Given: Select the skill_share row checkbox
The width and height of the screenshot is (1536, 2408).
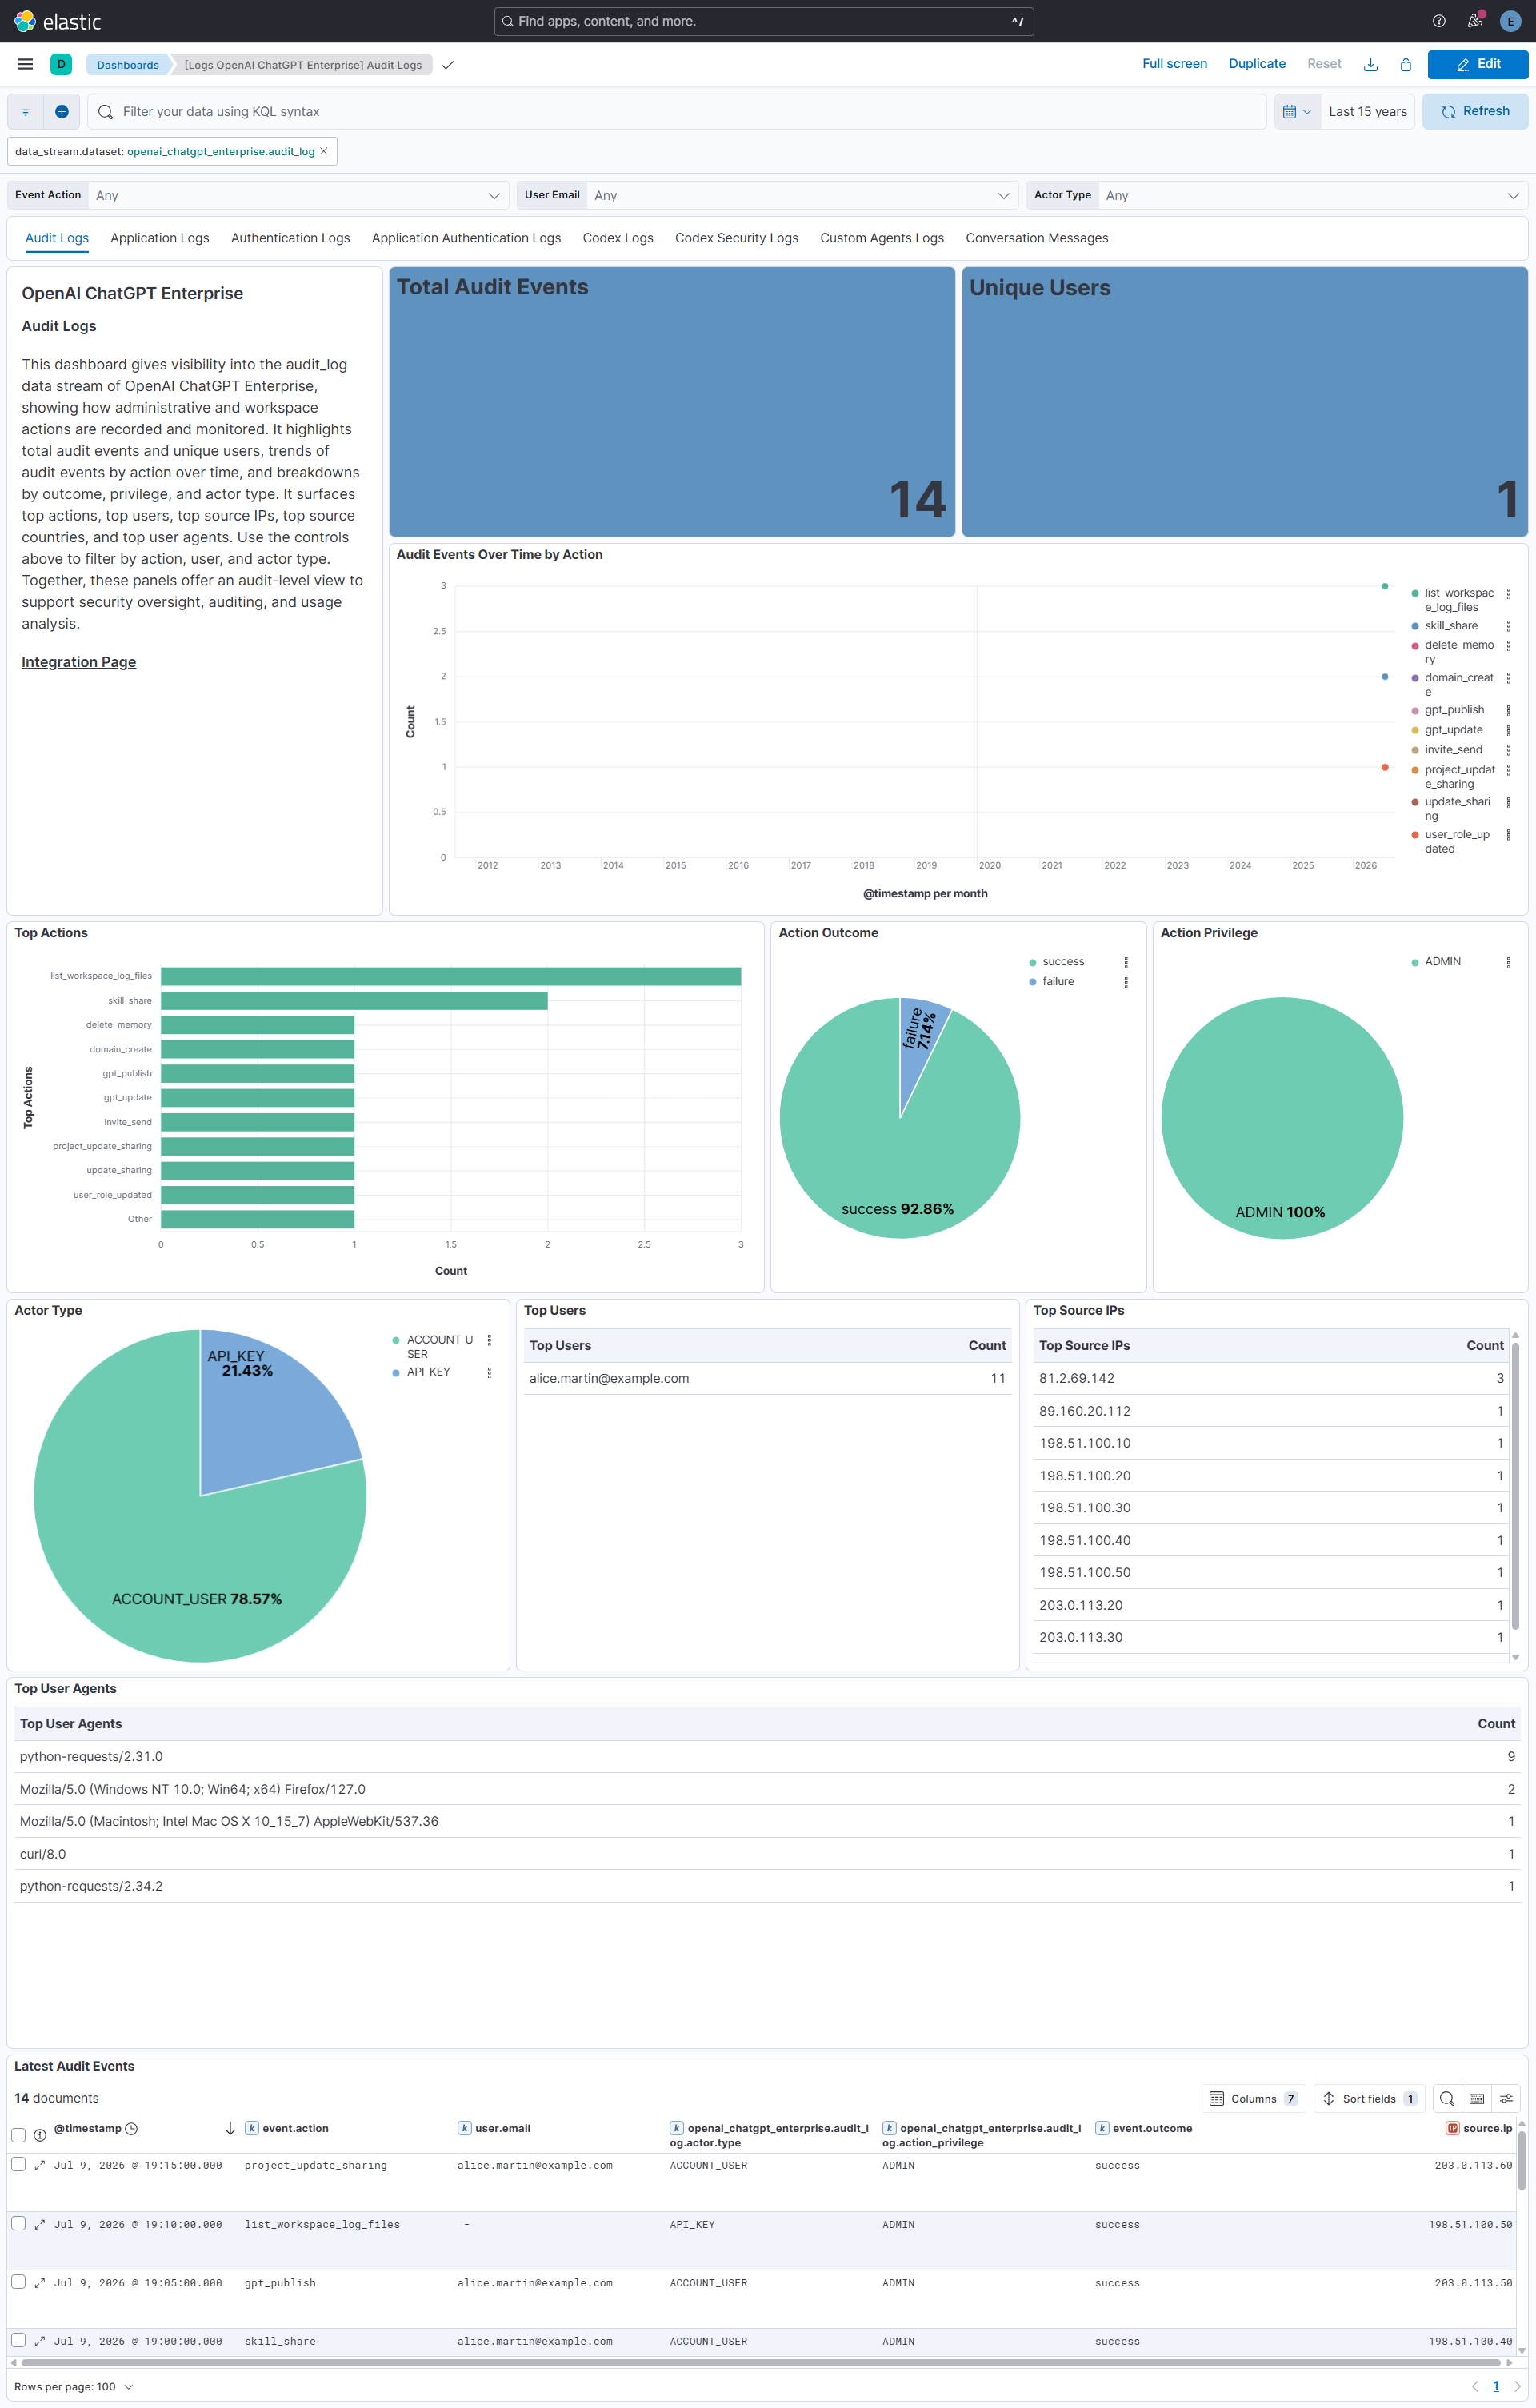Looking at the screenshot, I should (x=18, y=2340).
